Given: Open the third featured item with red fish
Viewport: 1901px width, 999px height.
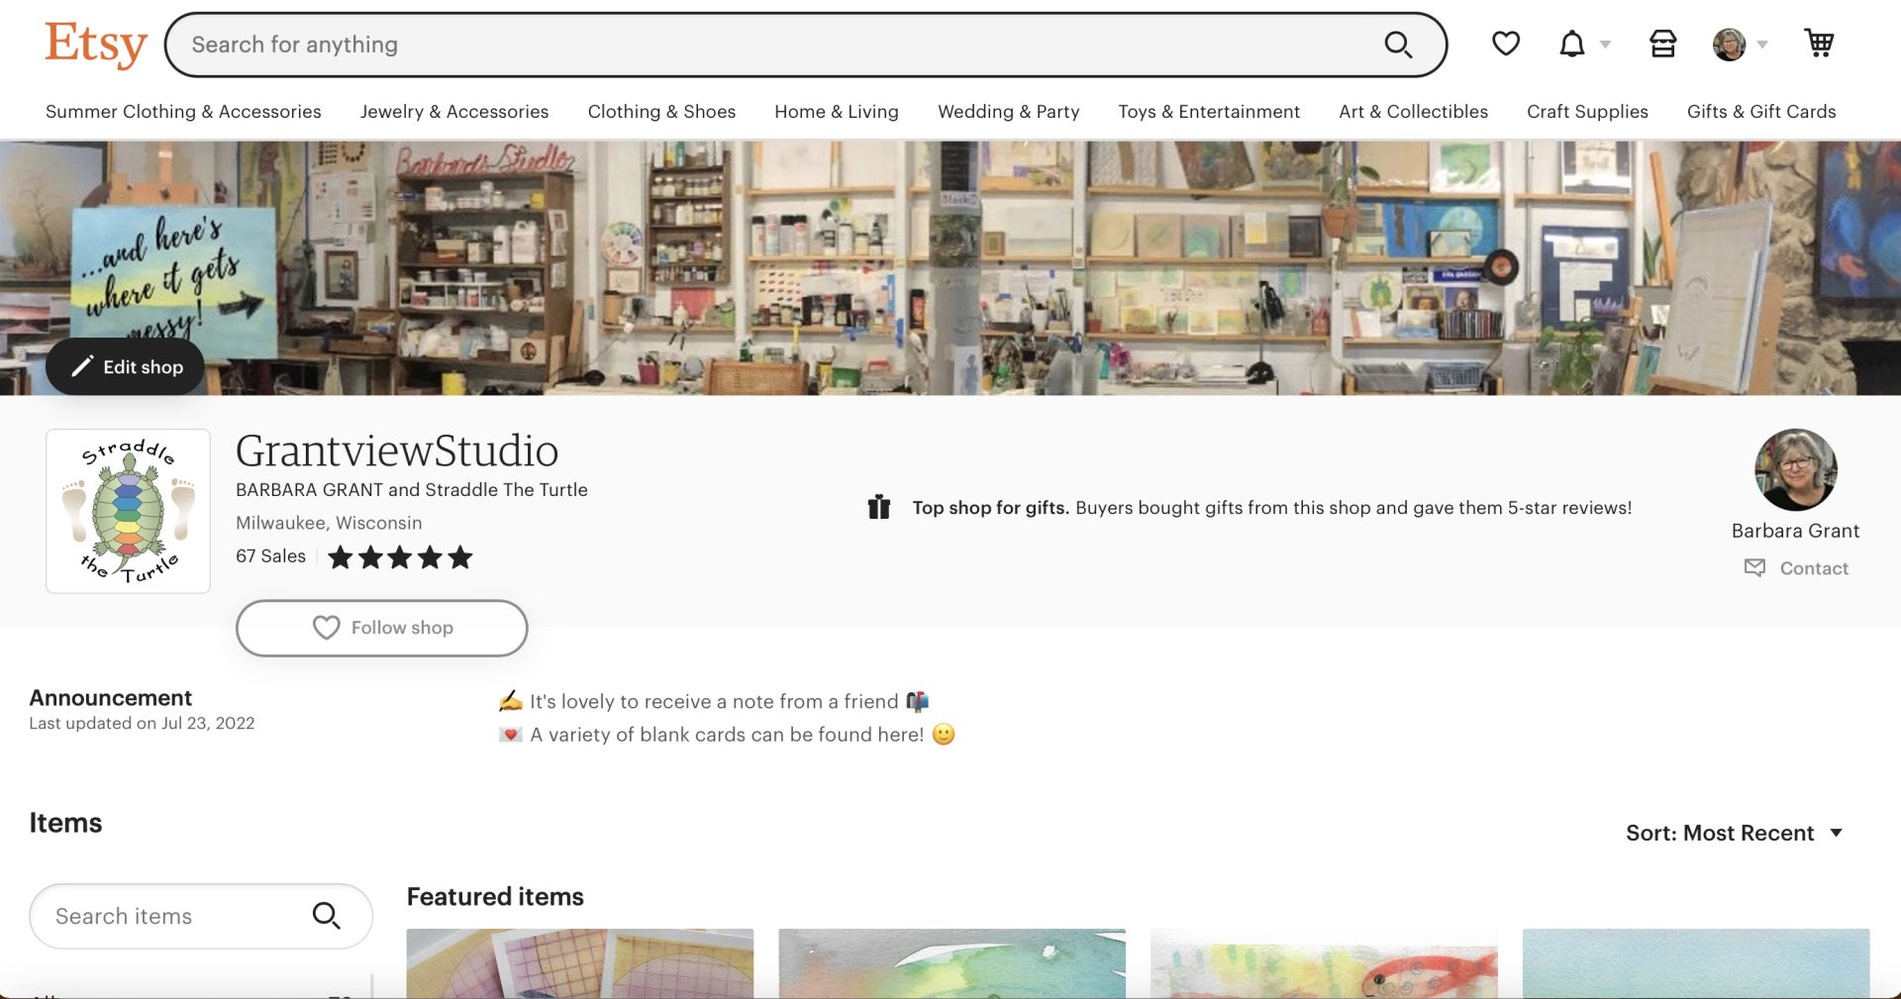Looking at the screenshot, I should (x=1324, y=963).
